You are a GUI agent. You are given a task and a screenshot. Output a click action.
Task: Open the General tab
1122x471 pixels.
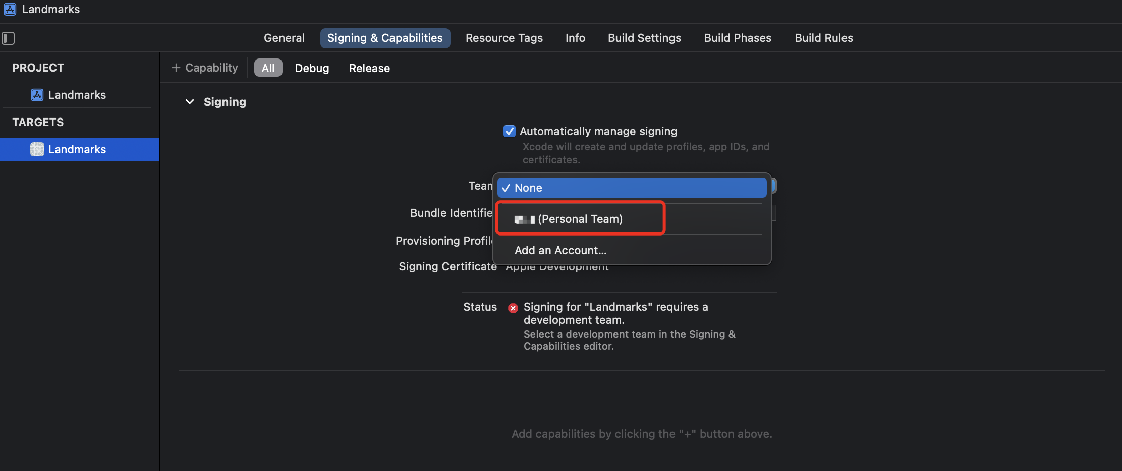coord(284,38)
